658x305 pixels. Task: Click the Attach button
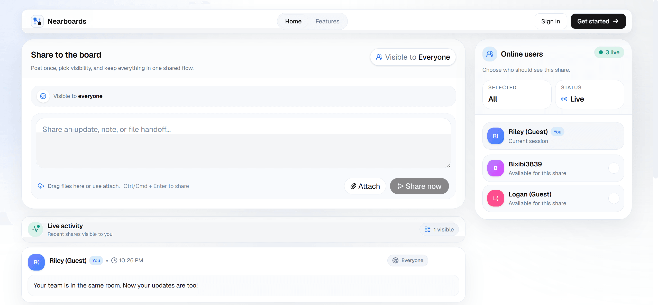click(365, 186)
